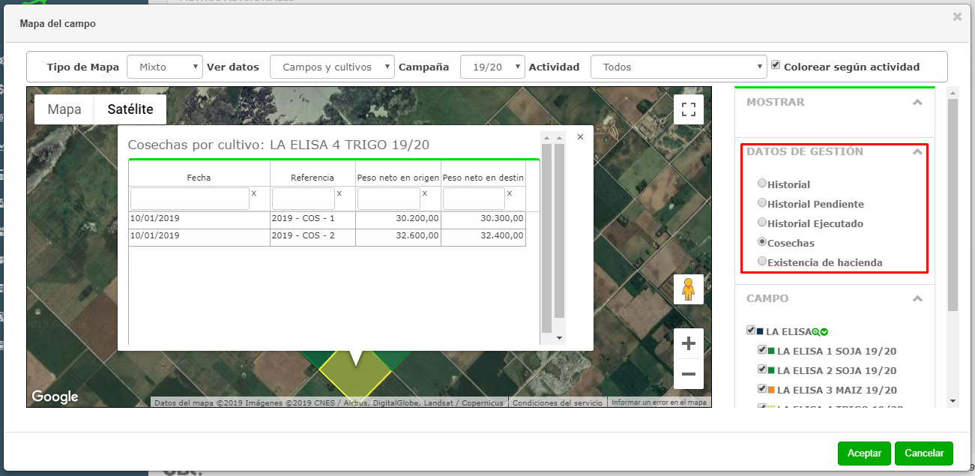The image size is (975, 476).
Task: Clear Peso neto en origen filter x
Action: pyautogui.click(x=424, y=193)
